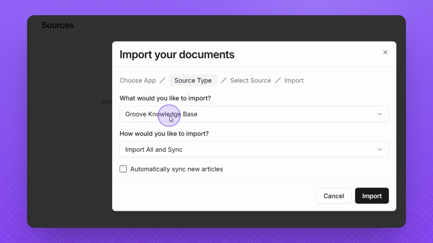This screenshot has width=433, height=243.
Task: Confirm with the black Import button
Action: [372, 196]
